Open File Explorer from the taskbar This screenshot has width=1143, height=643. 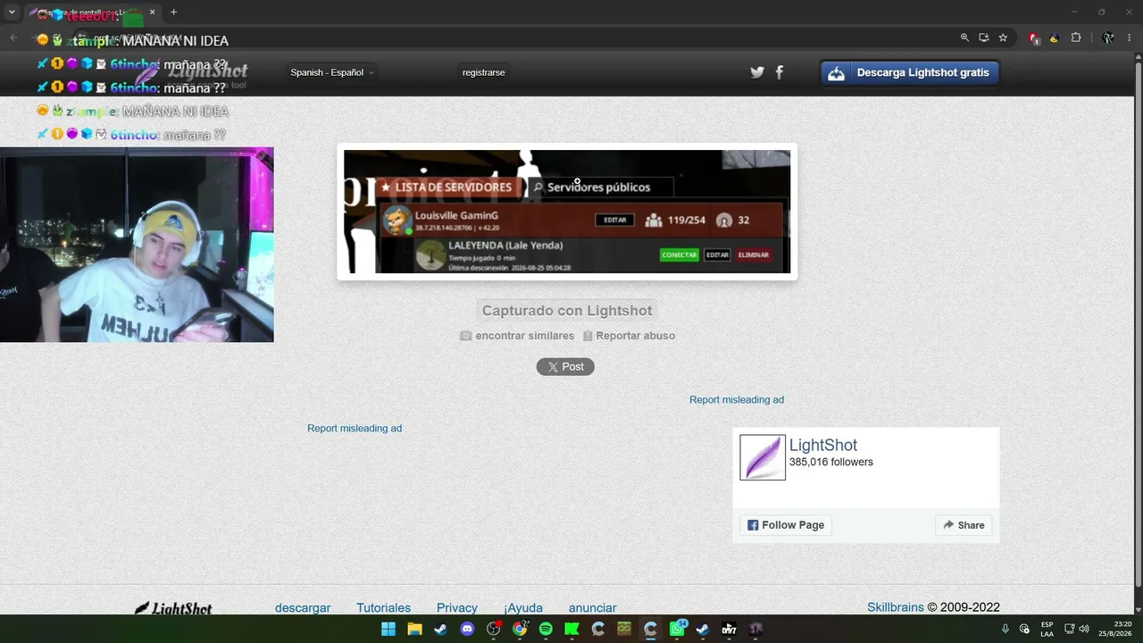coord(414,629)
